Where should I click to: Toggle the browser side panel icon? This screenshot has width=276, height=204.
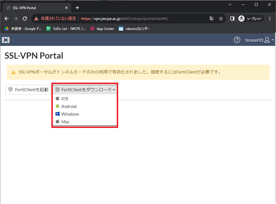click(x=232, y=19)
